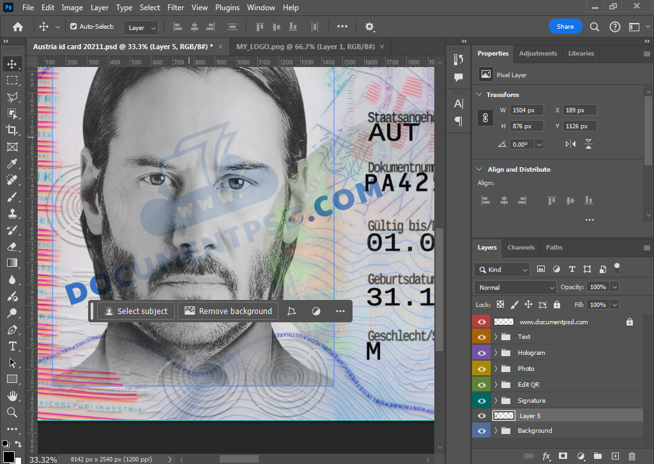Click Remove background button
654x464 pixels.
click(228, 311)
